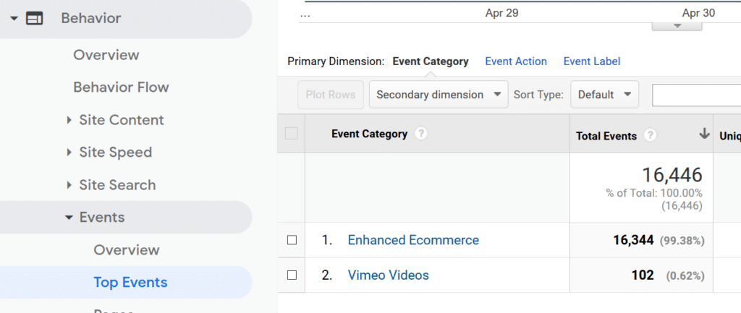741x313 pixels.
Task: Open the Secondary dimension dropdown
Action: [439, 95]
